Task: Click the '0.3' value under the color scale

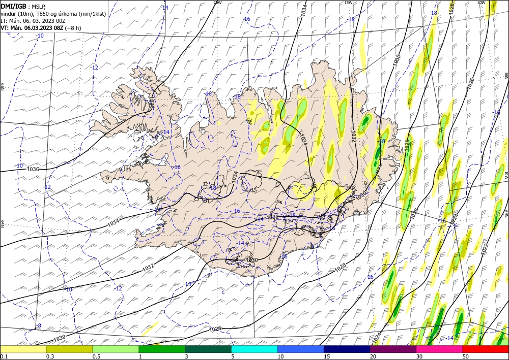Action: 50,356
